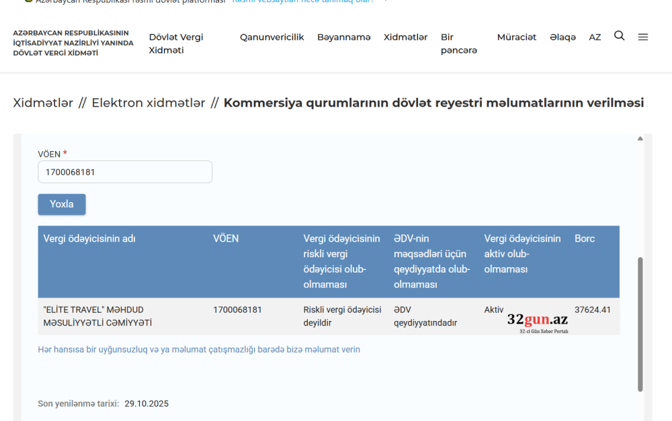Click the search magnifier icon
Image resolution: width=672 pixels, height=421 pixels.
(x=619, y=36)
